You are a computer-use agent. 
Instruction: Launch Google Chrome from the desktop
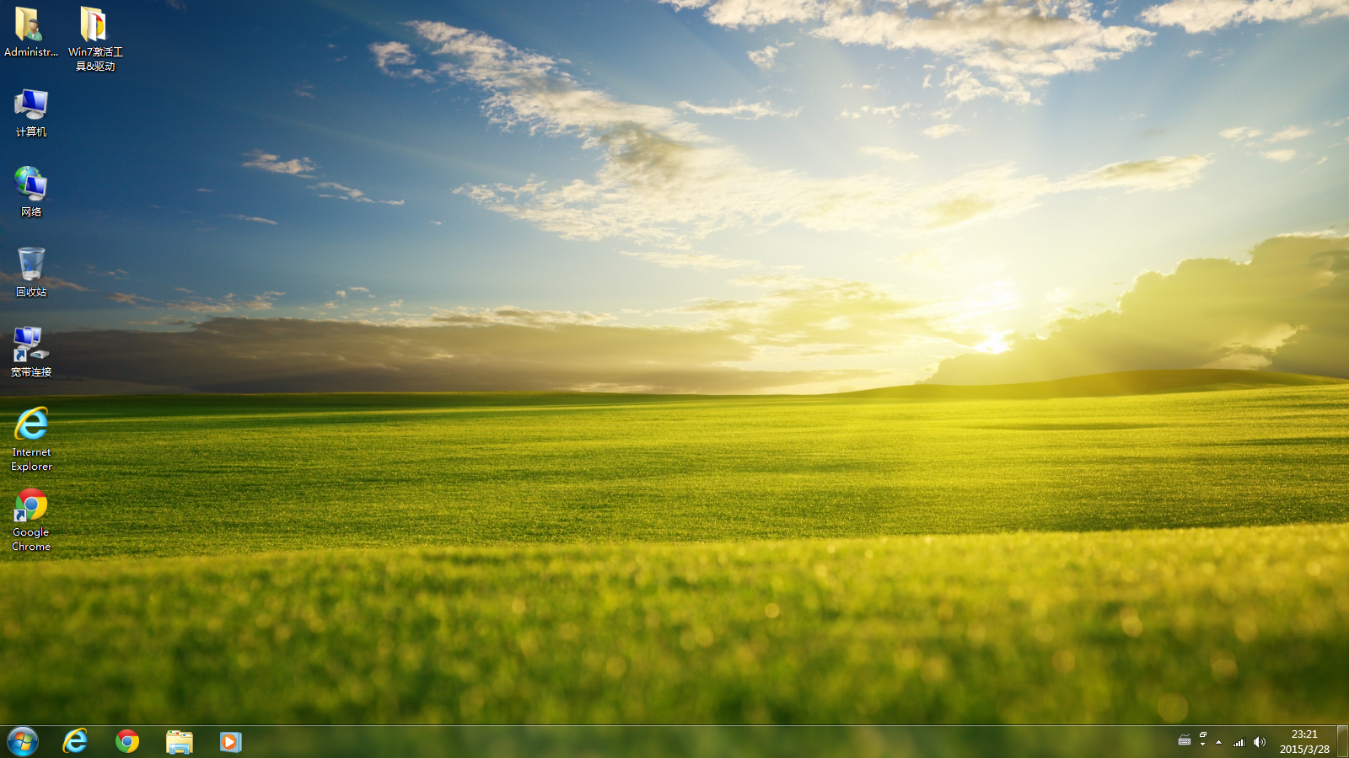30,505
